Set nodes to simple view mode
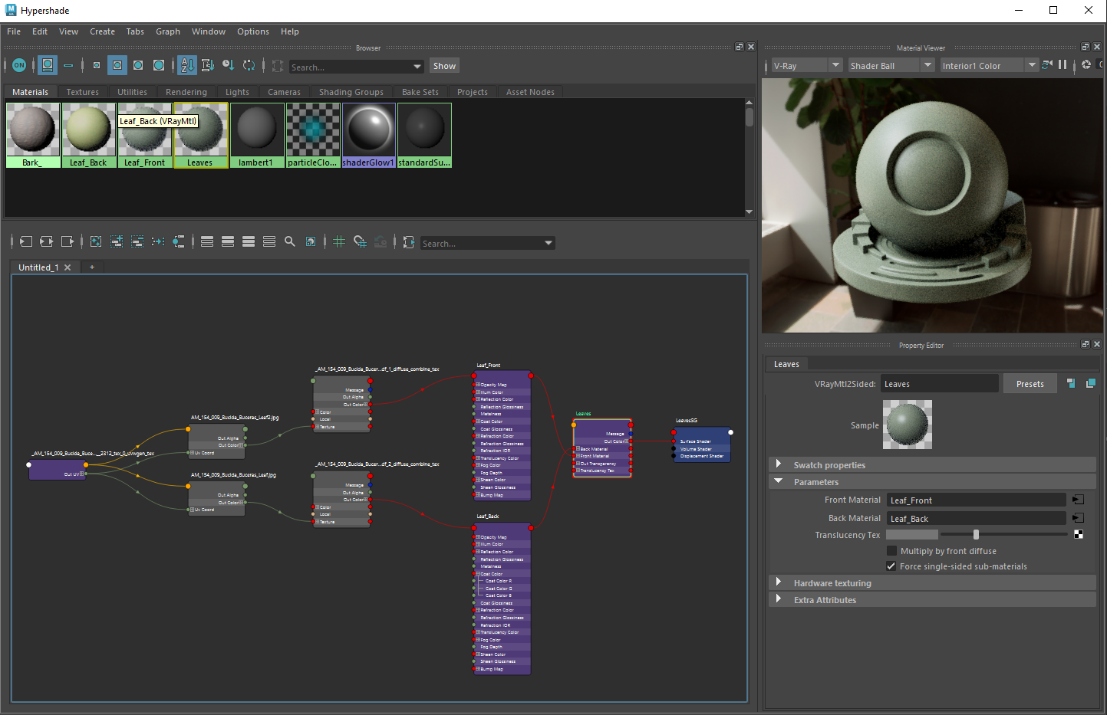 point(207,241)
